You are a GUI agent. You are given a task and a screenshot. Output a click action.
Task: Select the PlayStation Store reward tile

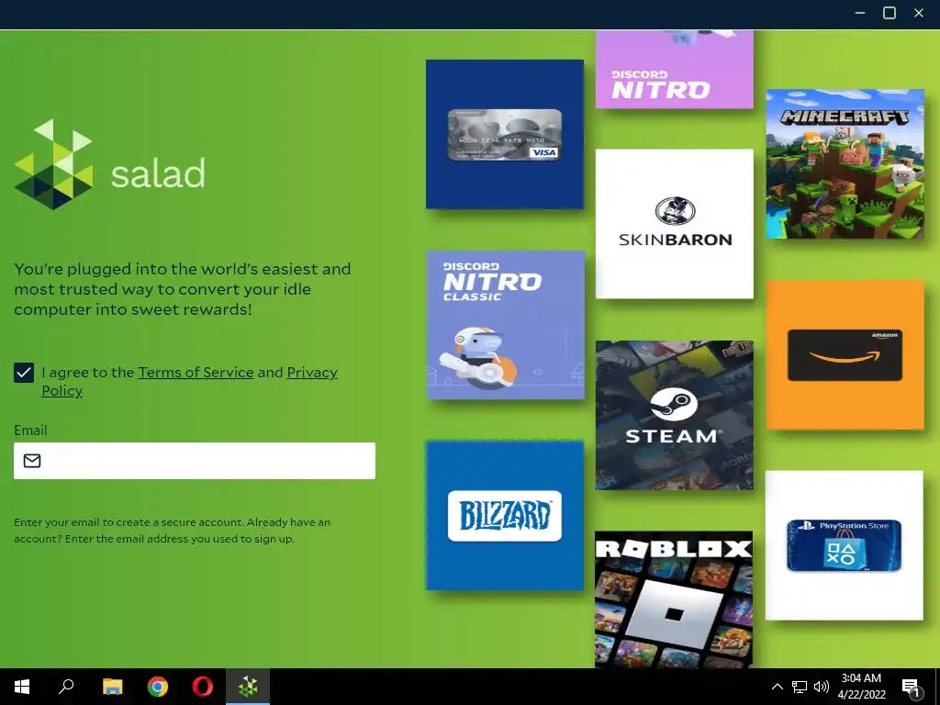845,545
